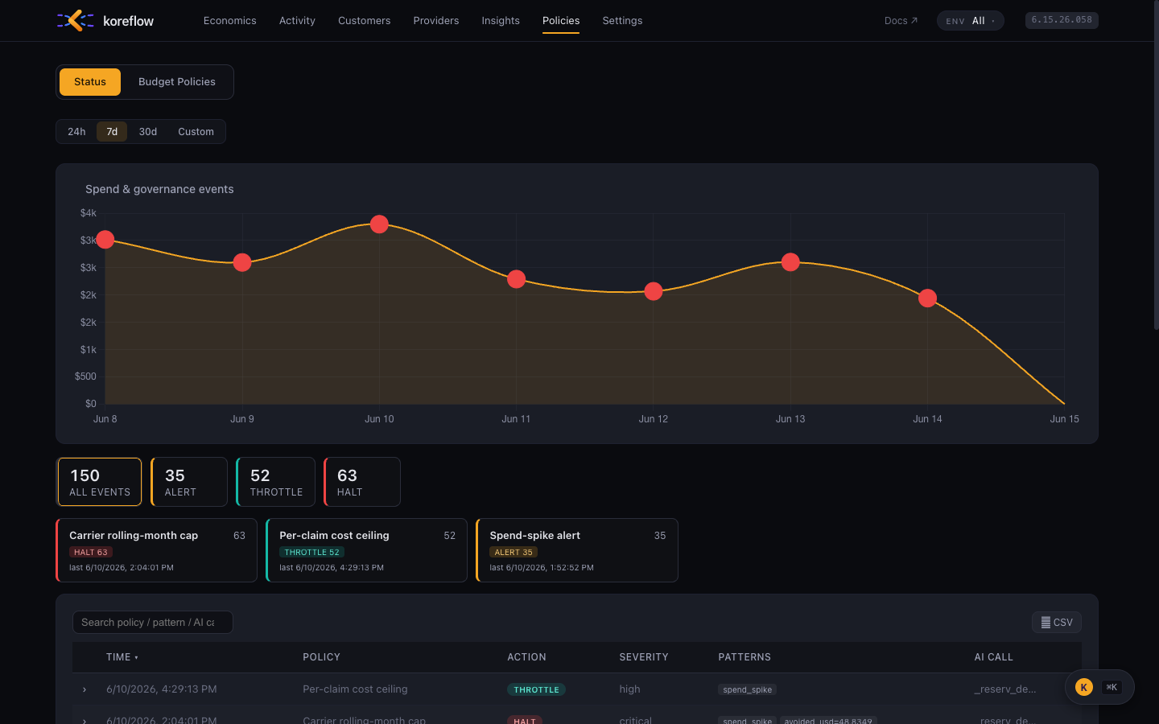The width and height of the screenshot is (1159, 724).
Task: Click the Jun 8 chart data point
Action: click(x=105, y=240)
